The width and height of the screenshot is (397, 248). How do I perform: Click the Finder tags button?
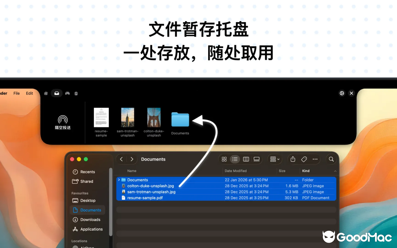tap(304, 159)
